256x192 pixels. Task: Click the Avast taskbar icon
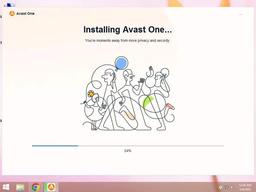click(x=51, y=187)
